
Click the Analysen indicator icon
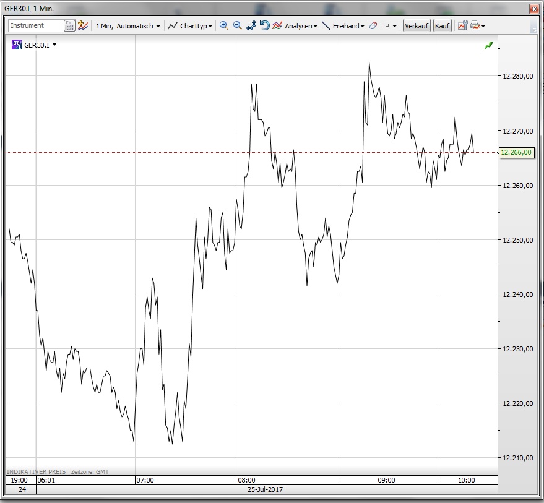click(x=277, y=25)
